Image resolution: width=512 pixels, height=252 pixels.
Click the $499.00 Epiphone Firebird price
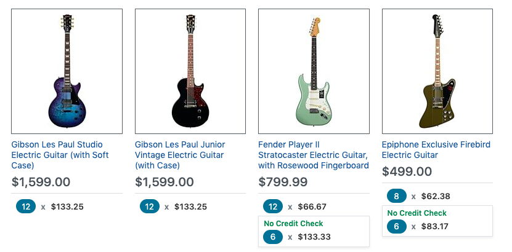407,171
